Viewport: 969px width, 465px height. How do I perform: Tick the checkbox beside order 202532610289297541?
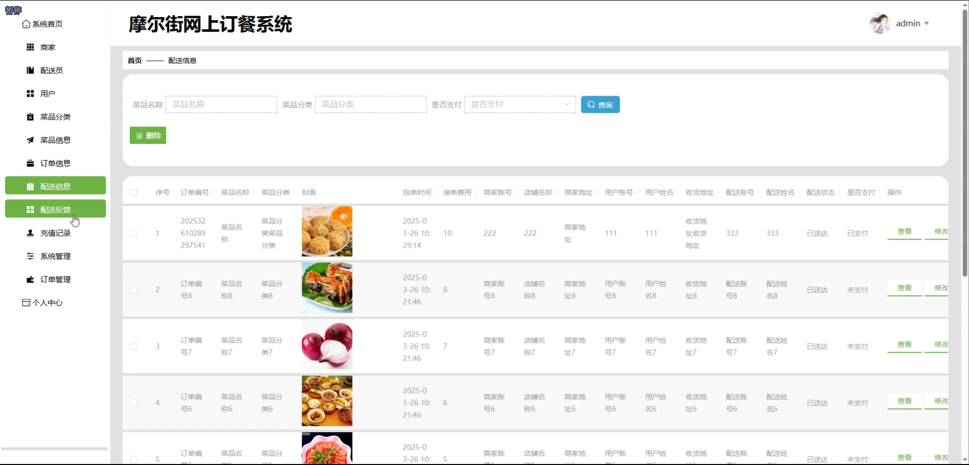pos(134,233)
